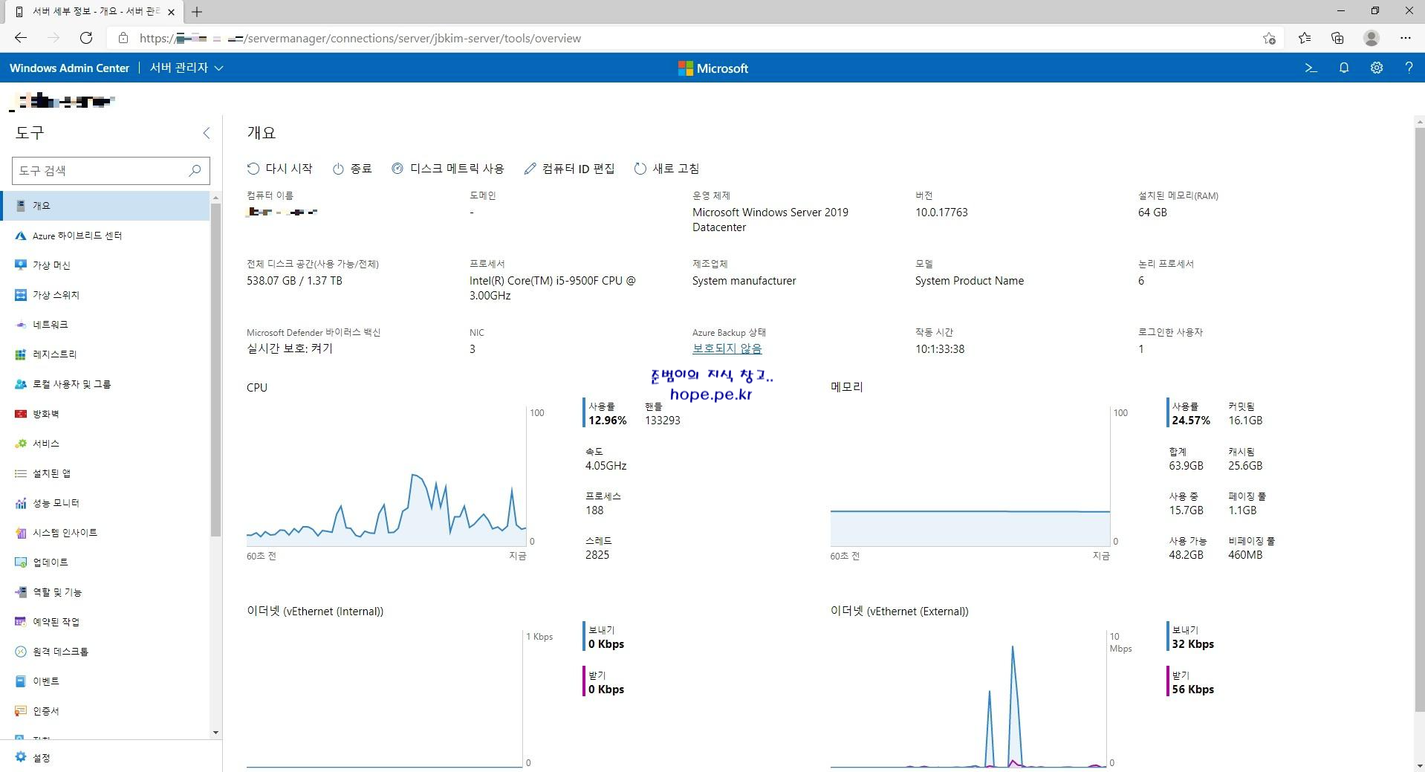Screen dimensions: 1425x772
Task: Open the 시스템 인사이트 tool icon
Action: [x=21, y=533]
